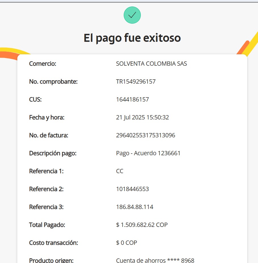Screen dimensions: 258x263
Task: Click the 'El pago fue exitoso' heading
Action: click(132, 38)
